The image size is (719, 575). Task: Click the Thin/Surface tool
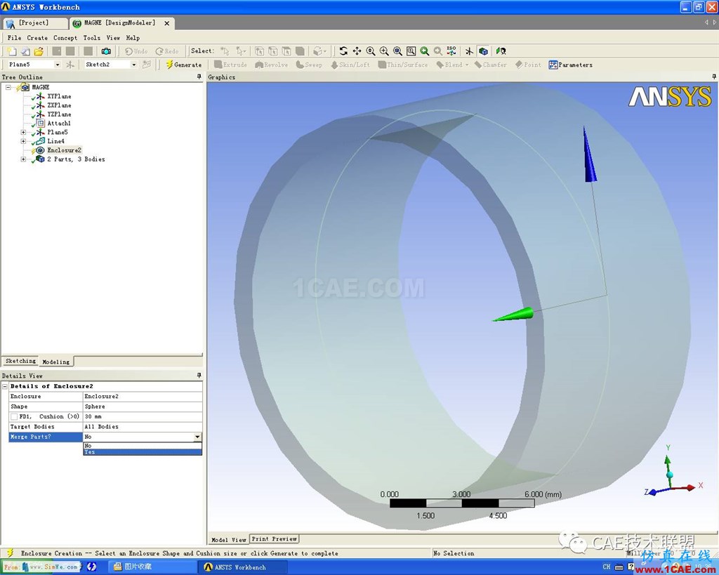402,65
